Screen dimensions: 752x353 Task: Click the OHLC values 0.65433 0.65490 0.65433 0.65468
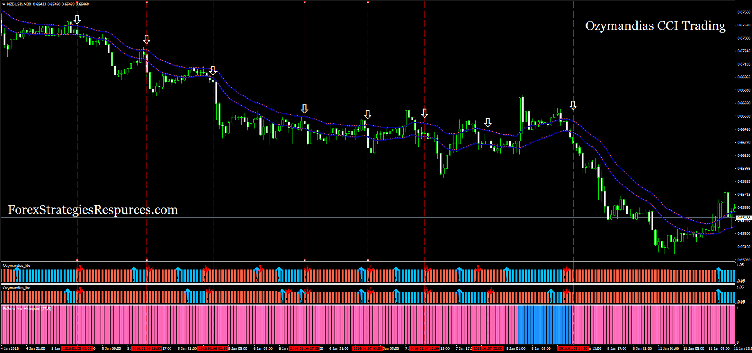tap(61, 4)
